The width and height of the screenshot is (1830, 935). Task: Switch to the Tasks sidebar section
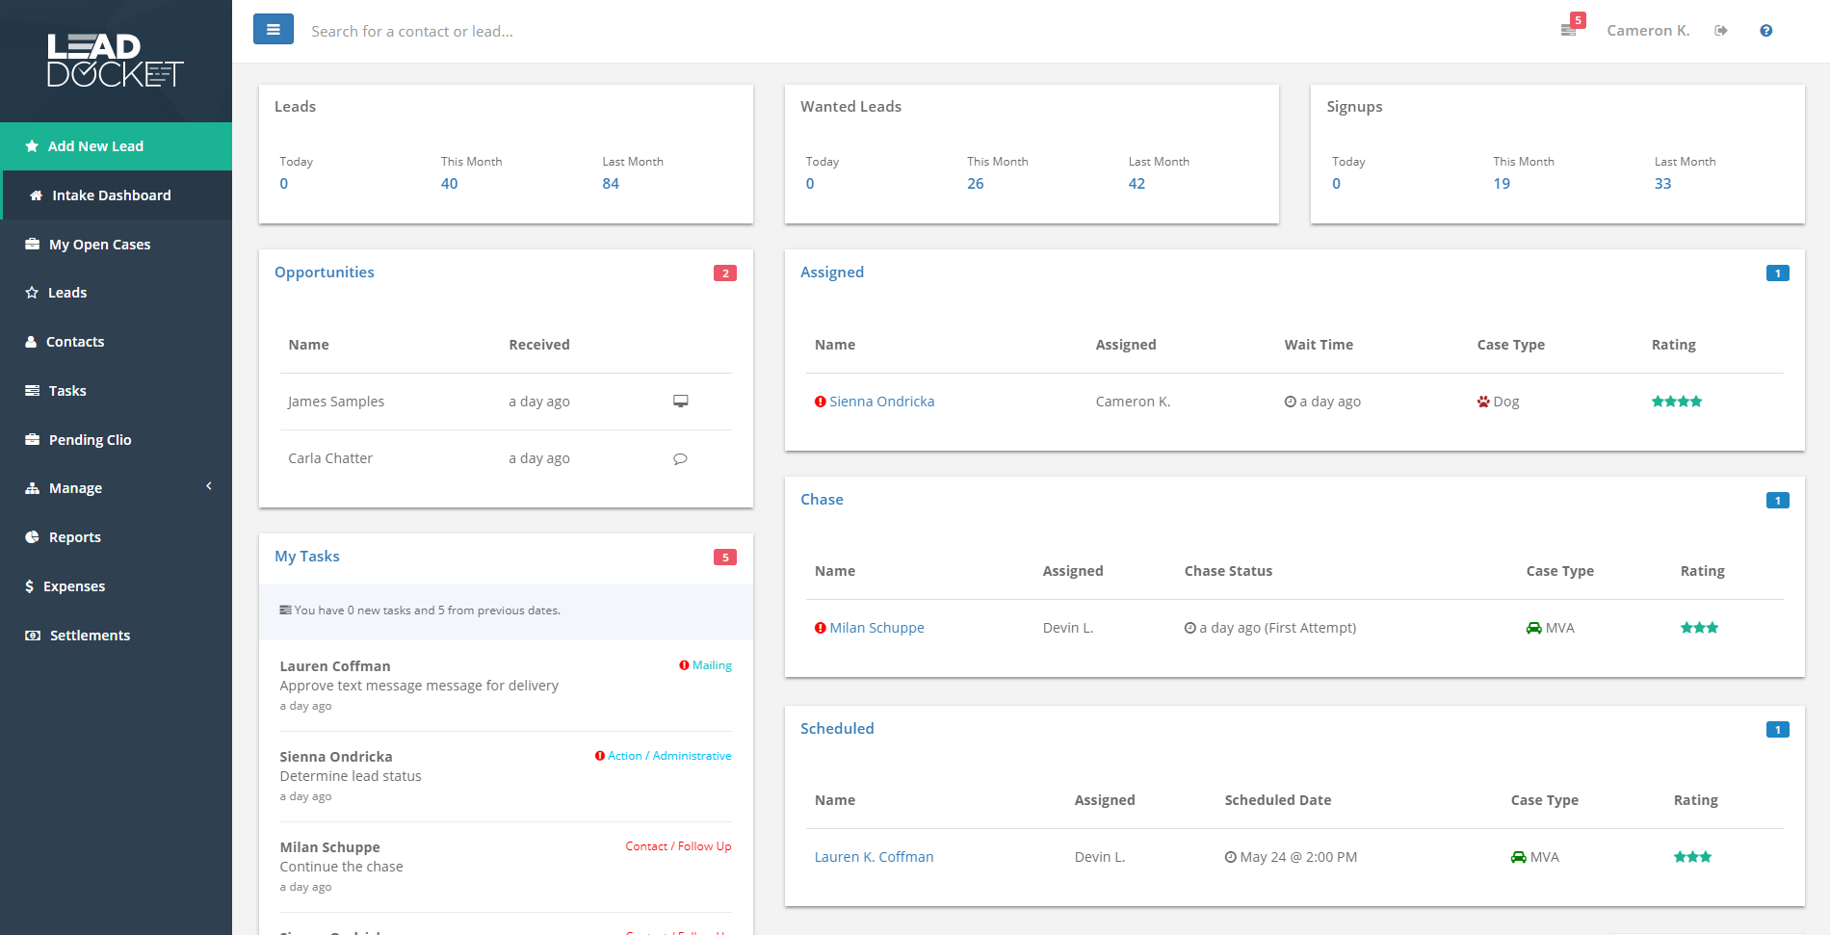(65, 390)
